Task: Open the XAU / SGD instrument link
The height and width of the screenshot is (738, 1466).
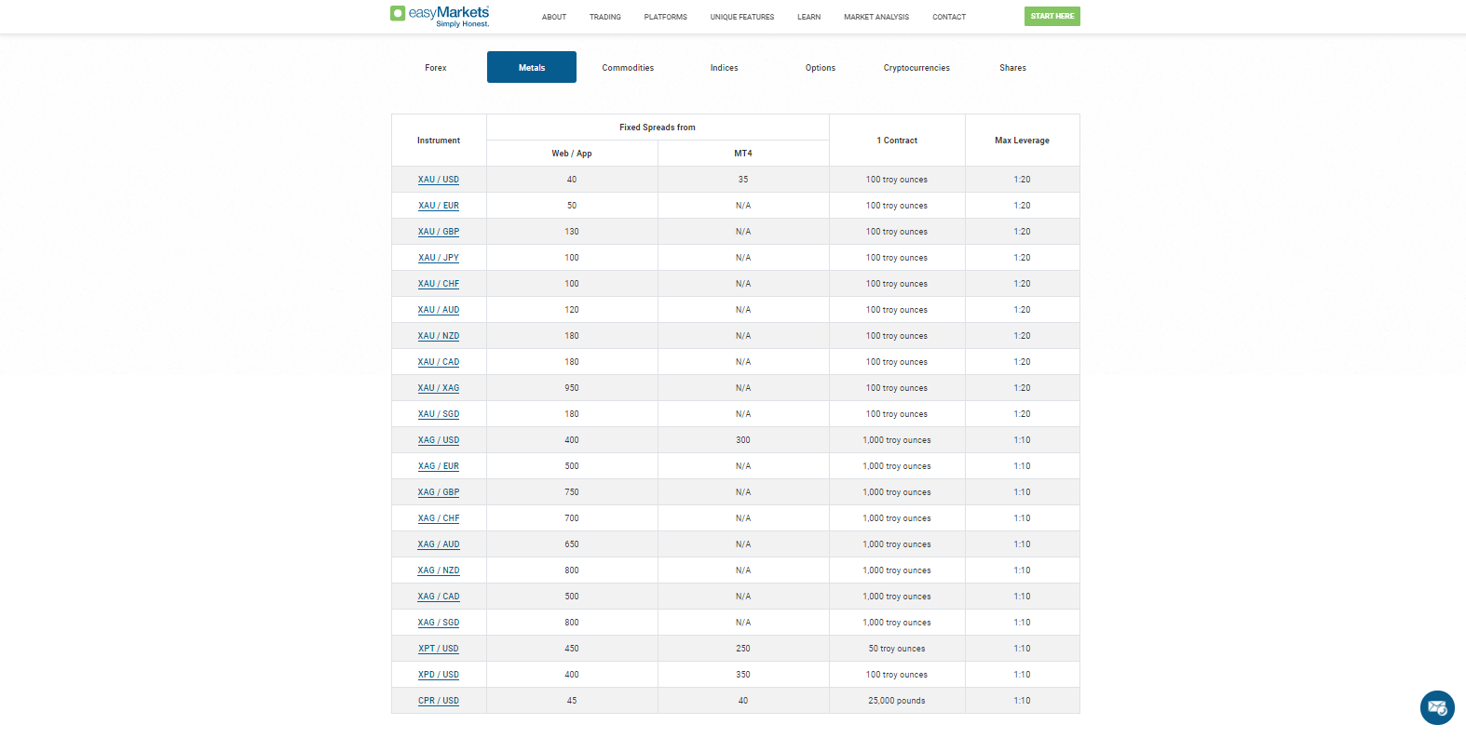Action: tap(439, 414)
